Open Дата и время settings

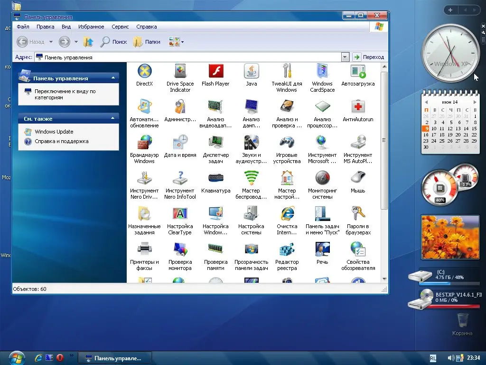click(x=180, y=146)
